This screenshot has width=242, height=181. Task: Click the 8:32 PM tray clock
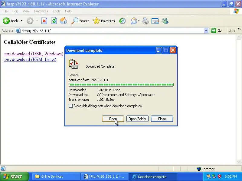pos(231,176)
